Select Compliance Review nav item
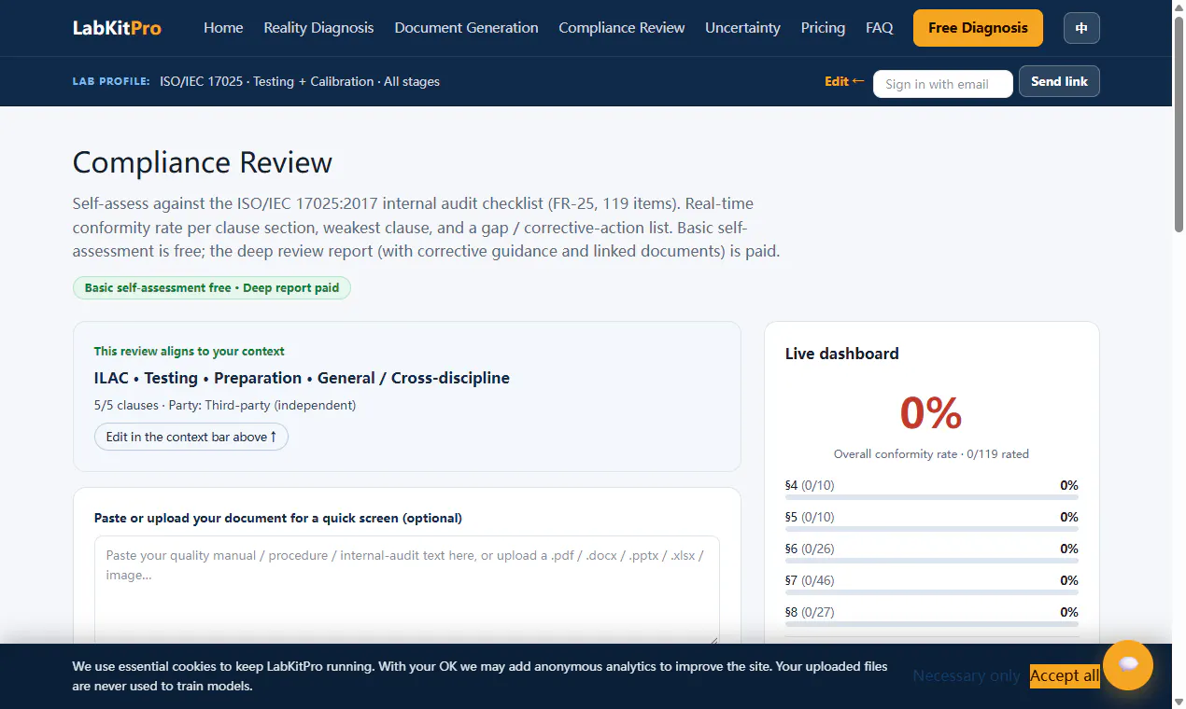Screen dimensions: 1186x709 coord(622,28)
